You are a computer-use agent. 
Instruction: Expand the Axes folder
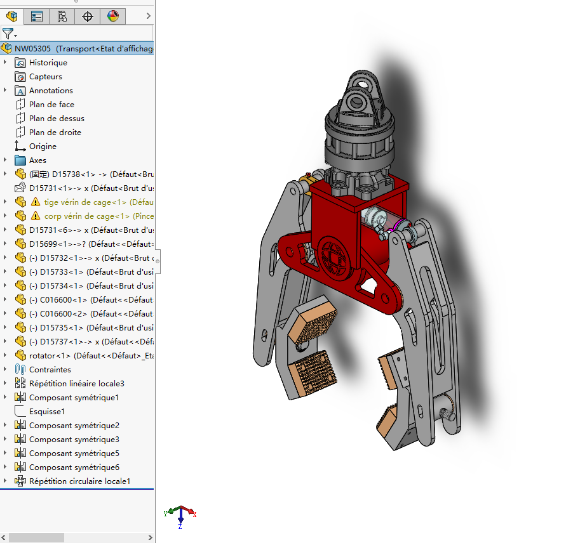[6, 160]
